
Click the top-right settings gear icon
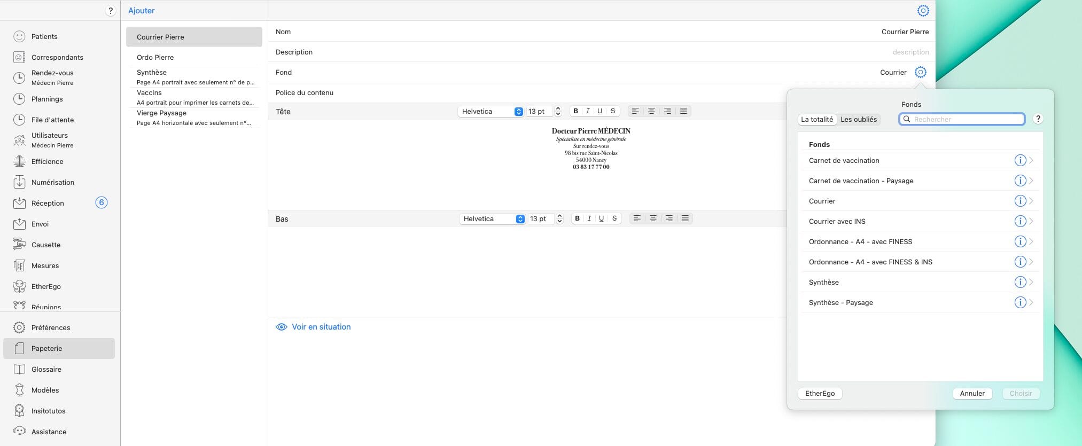coord(923,11)
